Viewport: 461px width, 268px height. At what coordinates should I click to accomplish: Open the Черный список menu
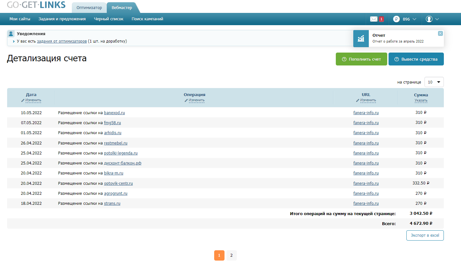pos(109,19)
